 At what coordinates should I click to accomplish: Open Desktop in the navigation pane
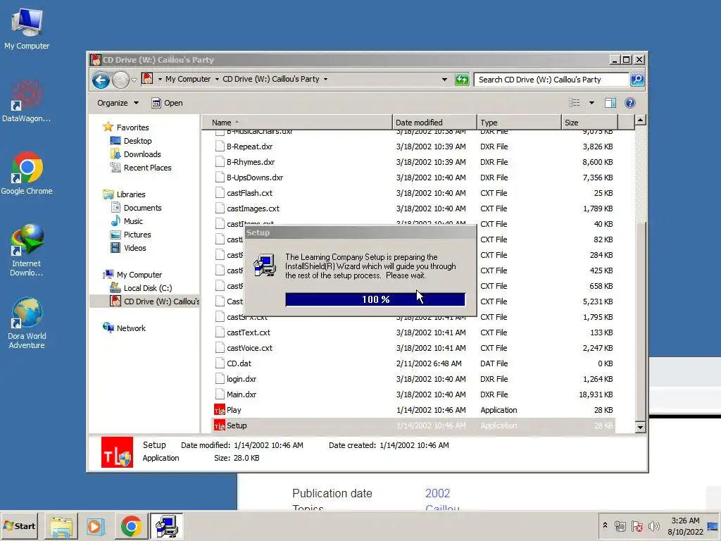click(137, 141)
